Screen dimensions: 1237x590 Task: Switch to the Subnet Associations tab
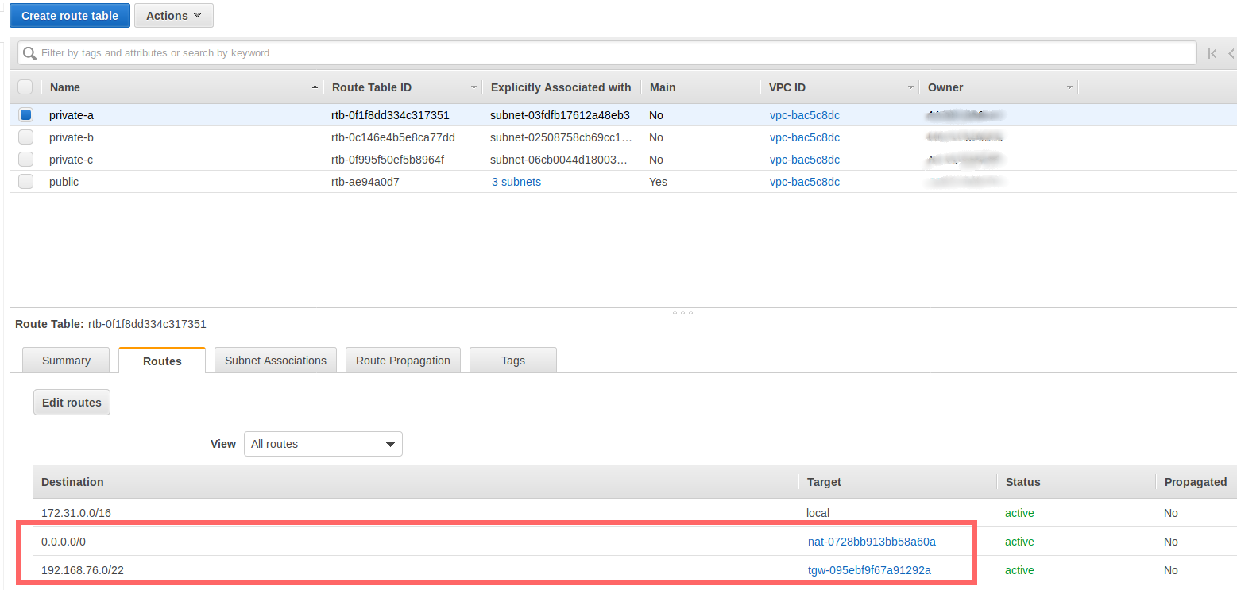pos(275,360)
